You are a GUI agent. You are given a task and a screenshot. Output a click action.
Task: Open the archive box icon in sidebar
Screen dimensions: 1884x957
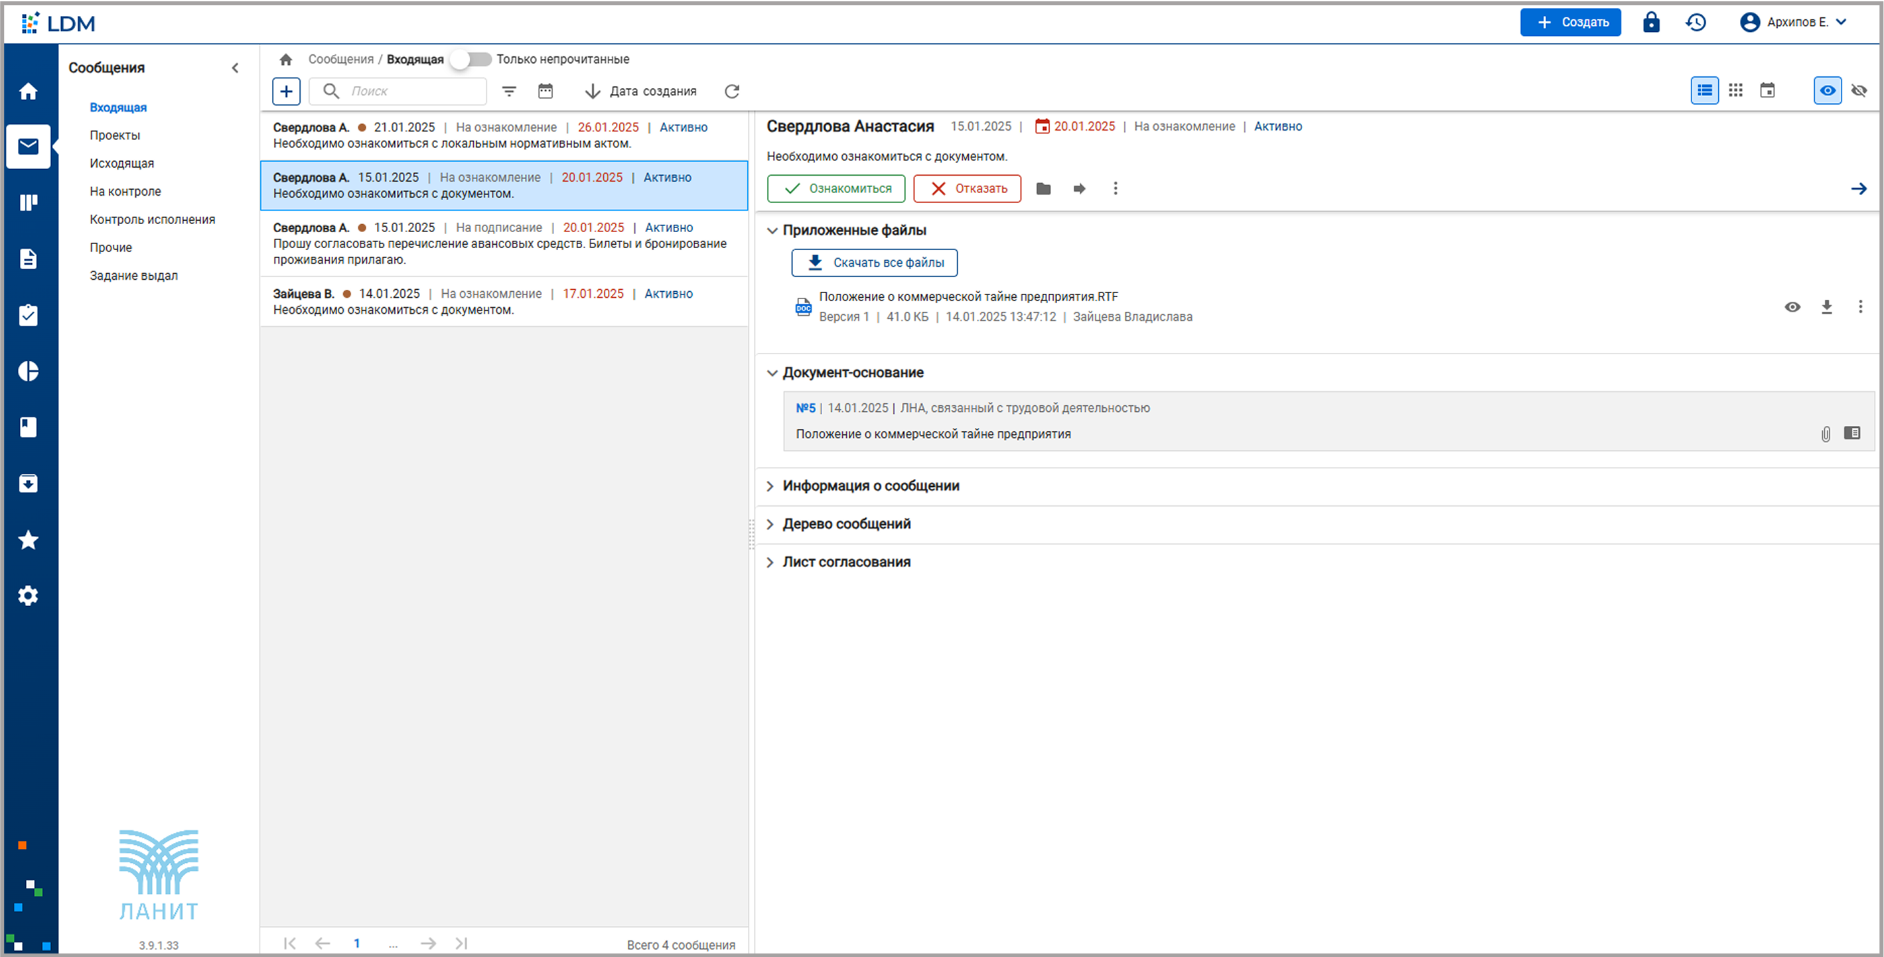point(28,483)
